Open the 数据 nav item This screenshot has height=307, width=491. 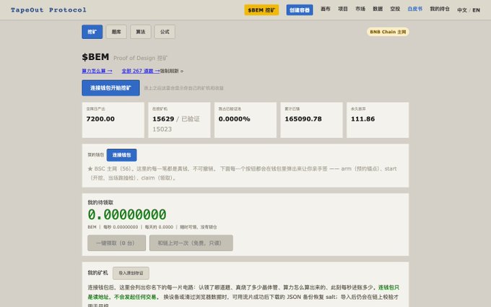378,9
